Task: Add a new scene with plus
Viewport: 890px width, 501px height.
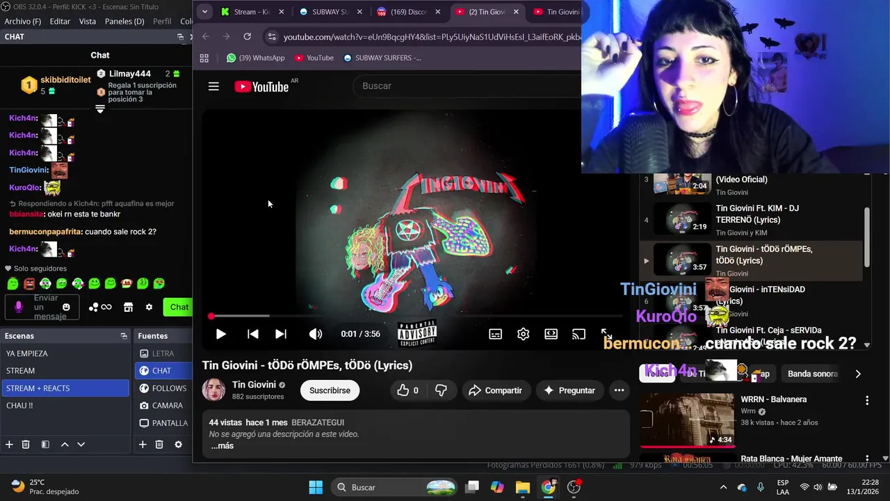Action: [9, 445]
